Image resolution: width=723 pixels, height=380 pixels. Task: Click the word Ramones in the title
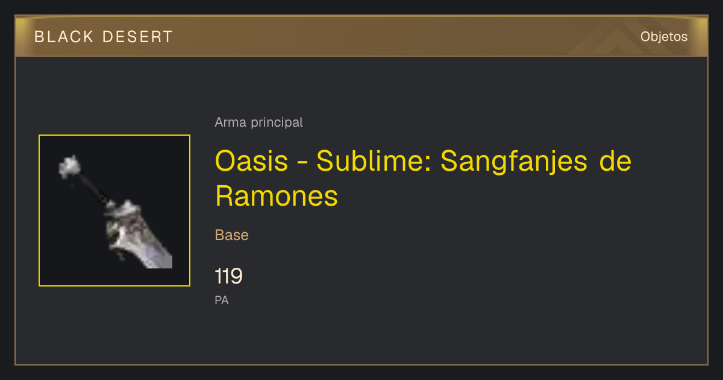277,196
